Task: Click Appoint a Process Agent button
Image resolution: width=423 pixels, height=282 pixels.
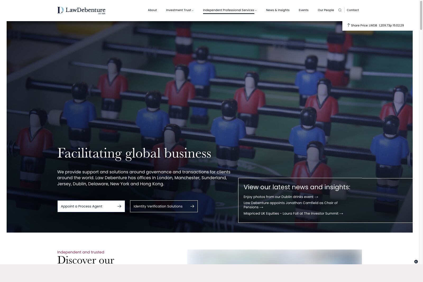Action: pyautogui.click(x=91, y=206)
